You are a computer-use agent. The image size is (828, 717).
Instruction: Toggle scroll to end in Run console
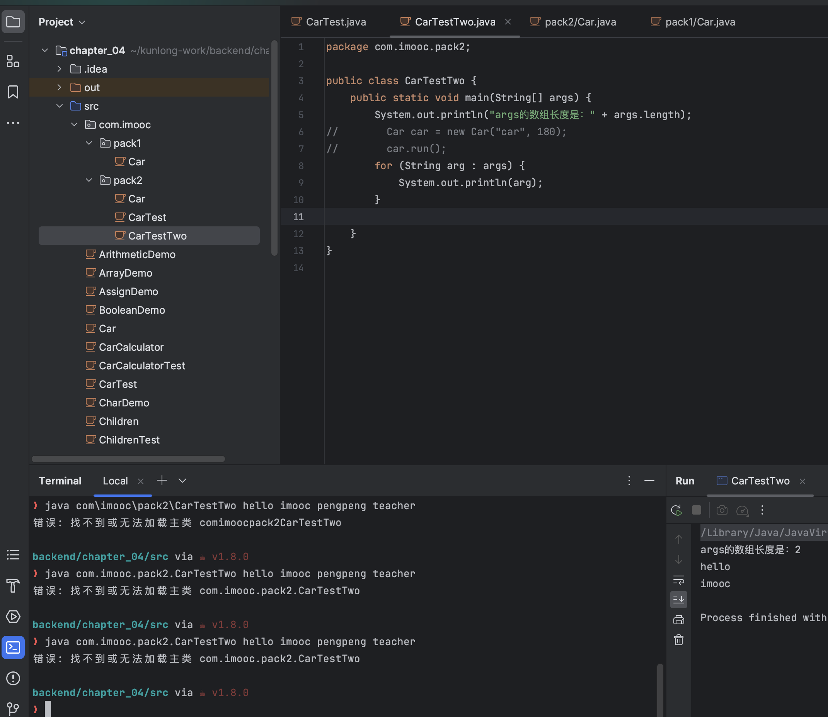point(679,600)
